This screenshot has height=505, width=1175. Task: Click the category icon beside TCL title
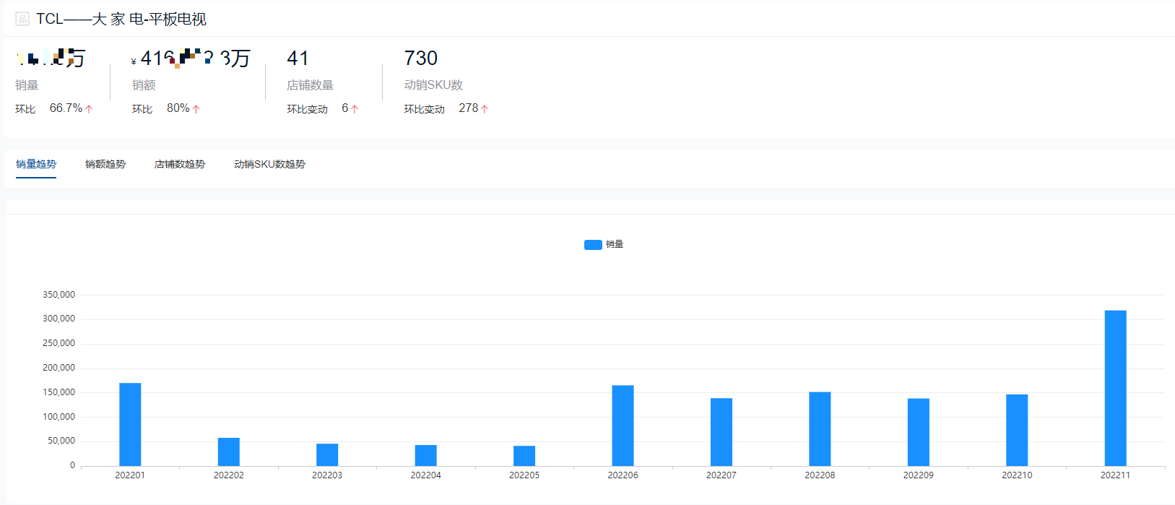pyautogui.click(x=22, y=19)
